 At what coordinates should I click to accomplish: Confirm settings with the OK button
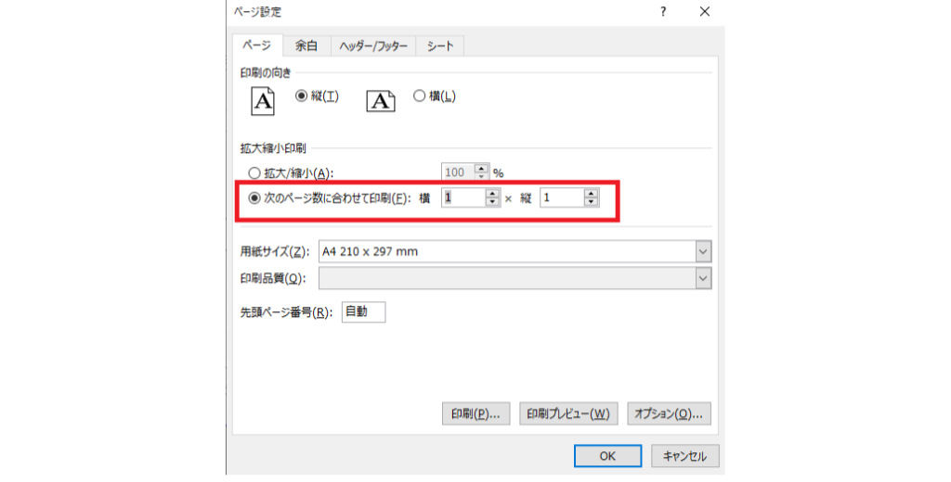pyautogui.click(x=607, y=456)
